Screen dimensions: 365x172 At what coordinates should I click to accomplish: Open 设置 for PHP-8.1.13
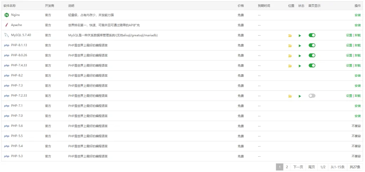[349, 45]
